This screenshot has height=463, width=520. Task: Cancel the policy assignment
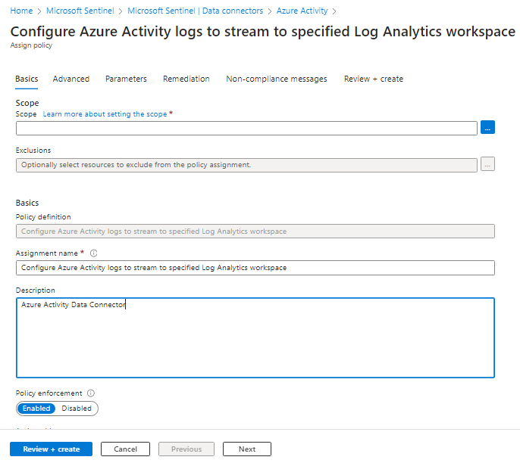pos(125,449)
